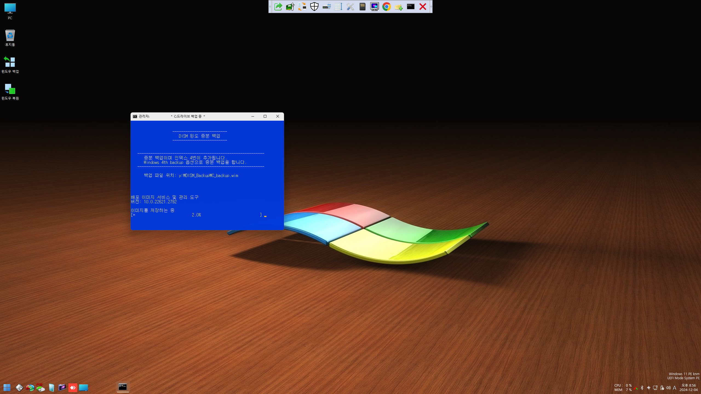The image size is (701, 394).
Task: Open the black-and-white shield security tool
Action: [x=314, y=7]
